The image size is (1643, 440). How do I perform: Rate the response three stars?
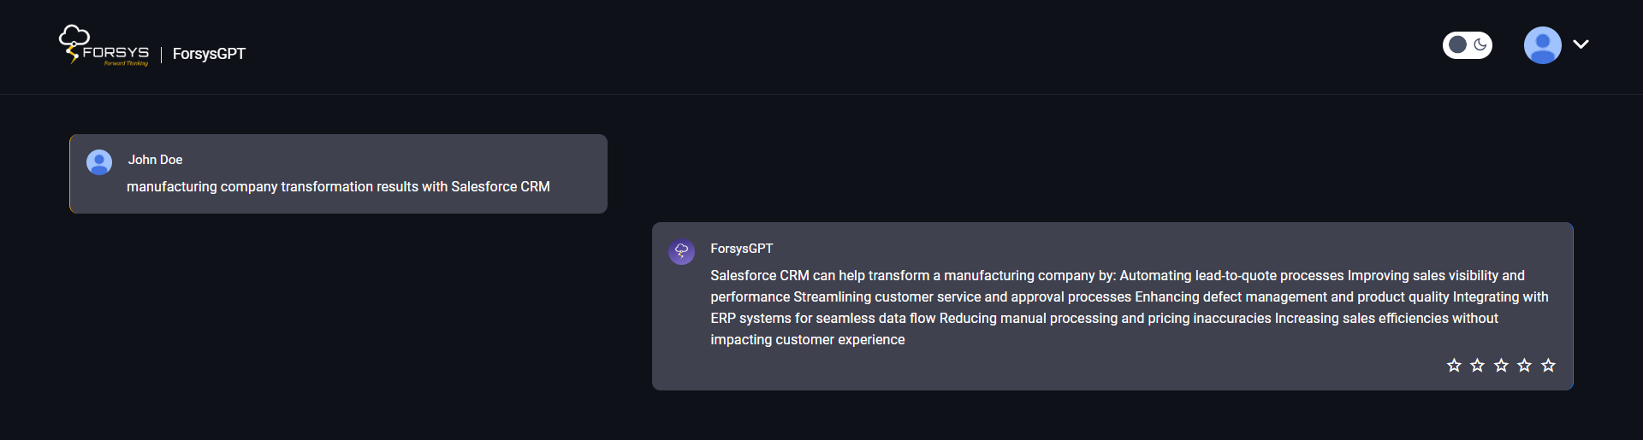click(x=1501, y=366)
